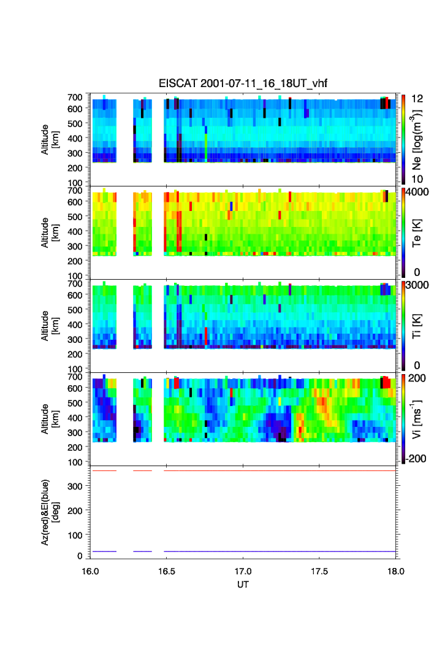Click the Te electron temperature color bar
Screen dimensions: 434x652
(x=404, y=232)
